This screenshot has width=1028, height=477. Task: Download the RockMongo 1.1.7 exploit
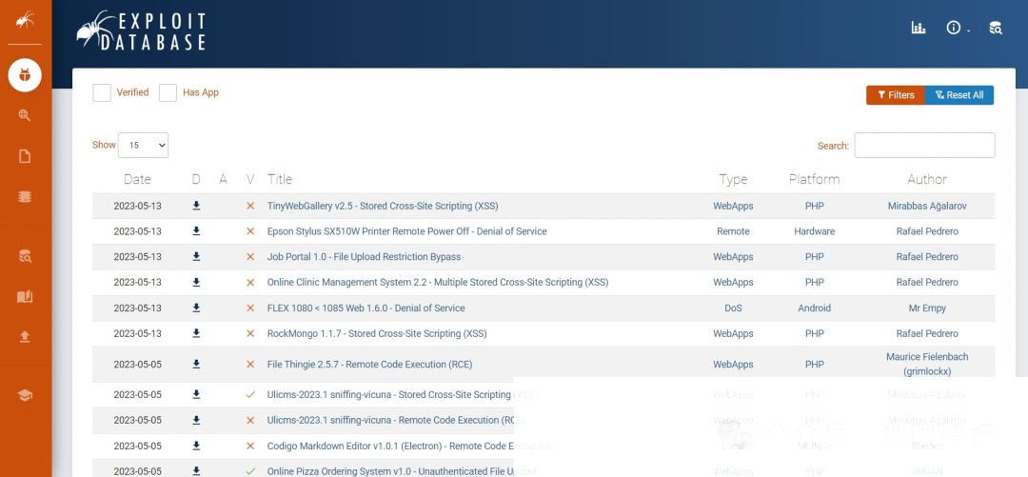click(196, 333)
